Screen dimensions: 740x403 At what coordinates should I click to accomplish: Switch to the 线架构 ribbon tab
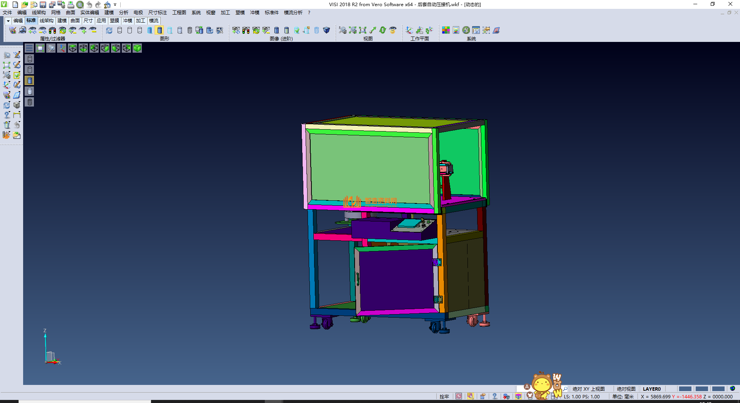click(x=46, y=21)
